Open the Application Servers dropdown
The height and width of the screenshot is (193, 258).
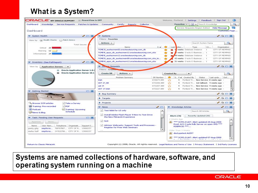point(55,67)
